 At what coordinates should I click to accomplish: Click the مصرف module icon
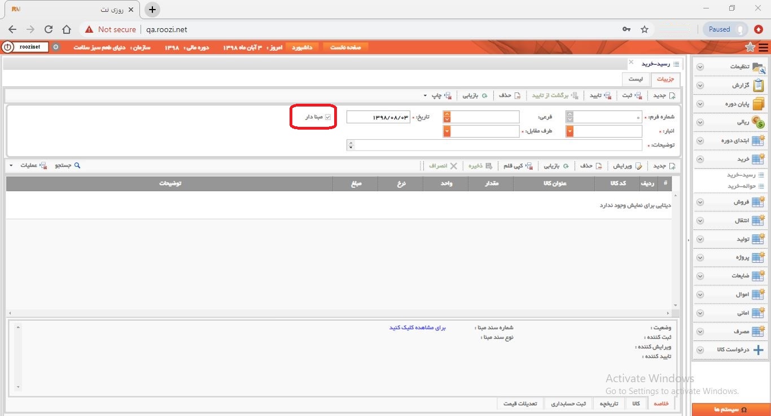coord(759,331)
